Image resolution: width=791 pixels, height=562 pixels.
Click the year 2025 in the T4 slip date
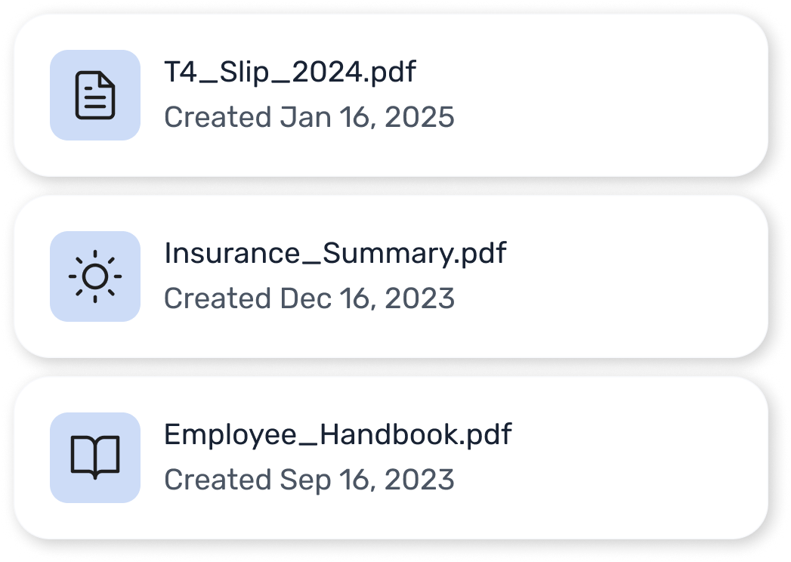coord(419,118)
